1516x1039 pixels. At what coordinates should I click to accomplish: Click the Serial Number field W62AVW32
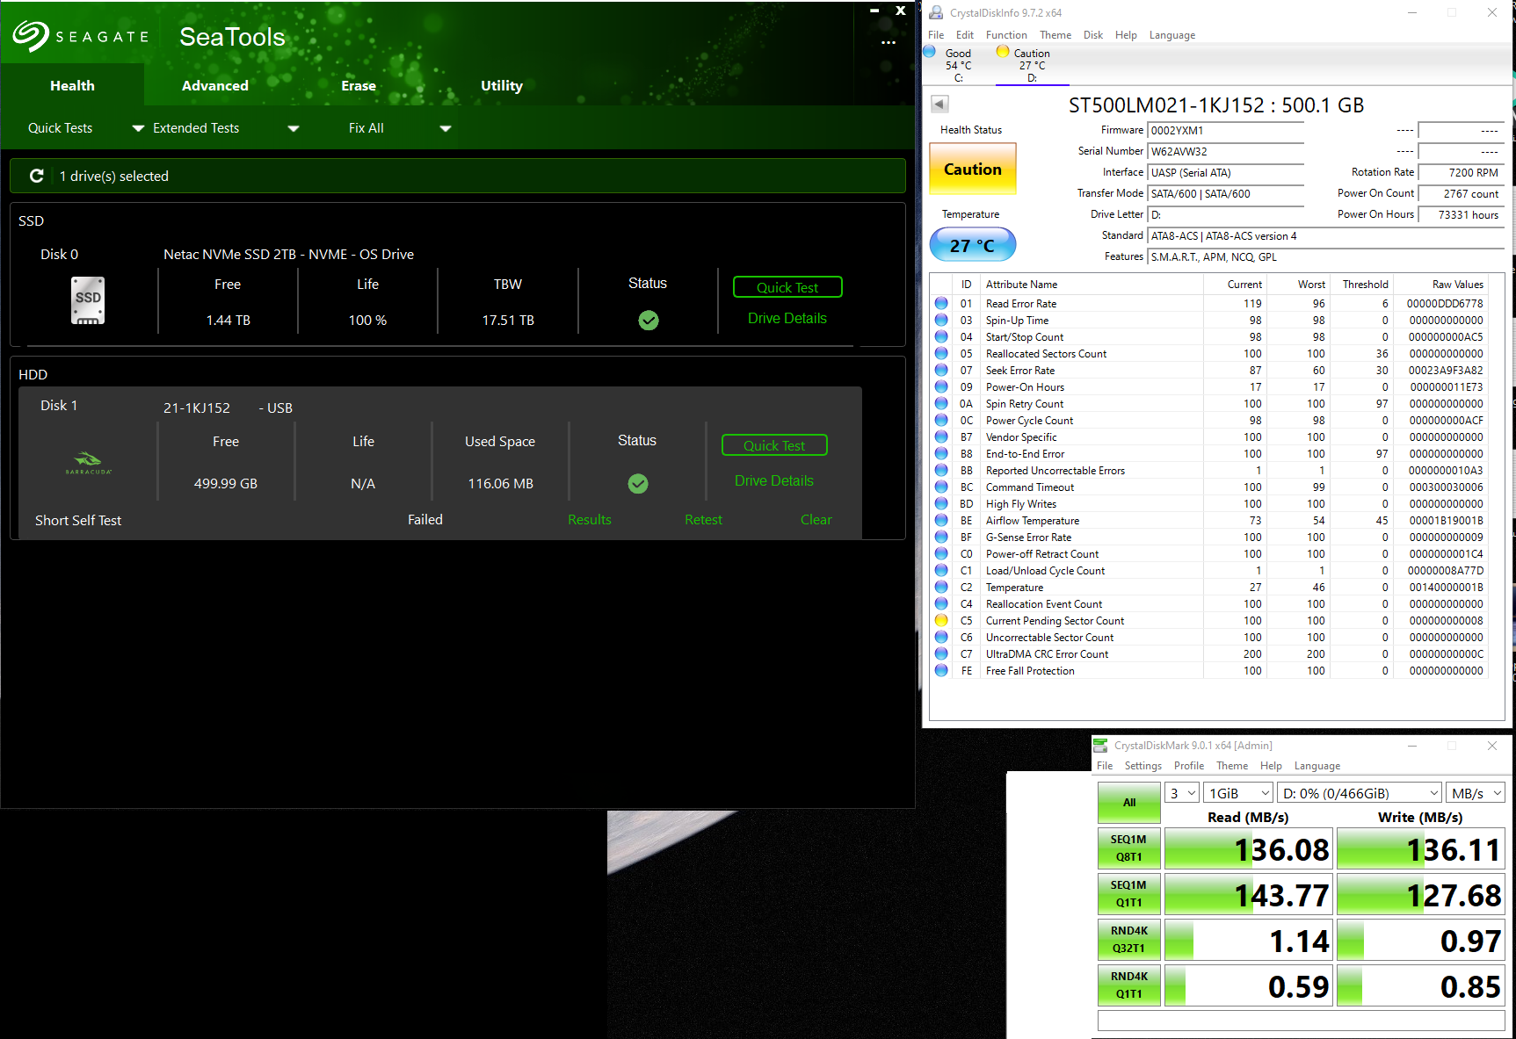click(1226, 152)
